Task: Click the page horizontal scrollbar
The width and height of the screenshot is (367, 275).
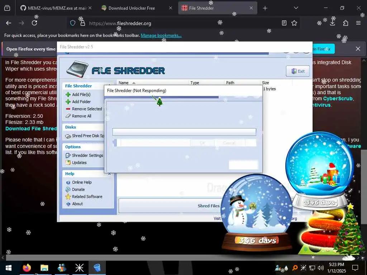Action: (180, 258)
